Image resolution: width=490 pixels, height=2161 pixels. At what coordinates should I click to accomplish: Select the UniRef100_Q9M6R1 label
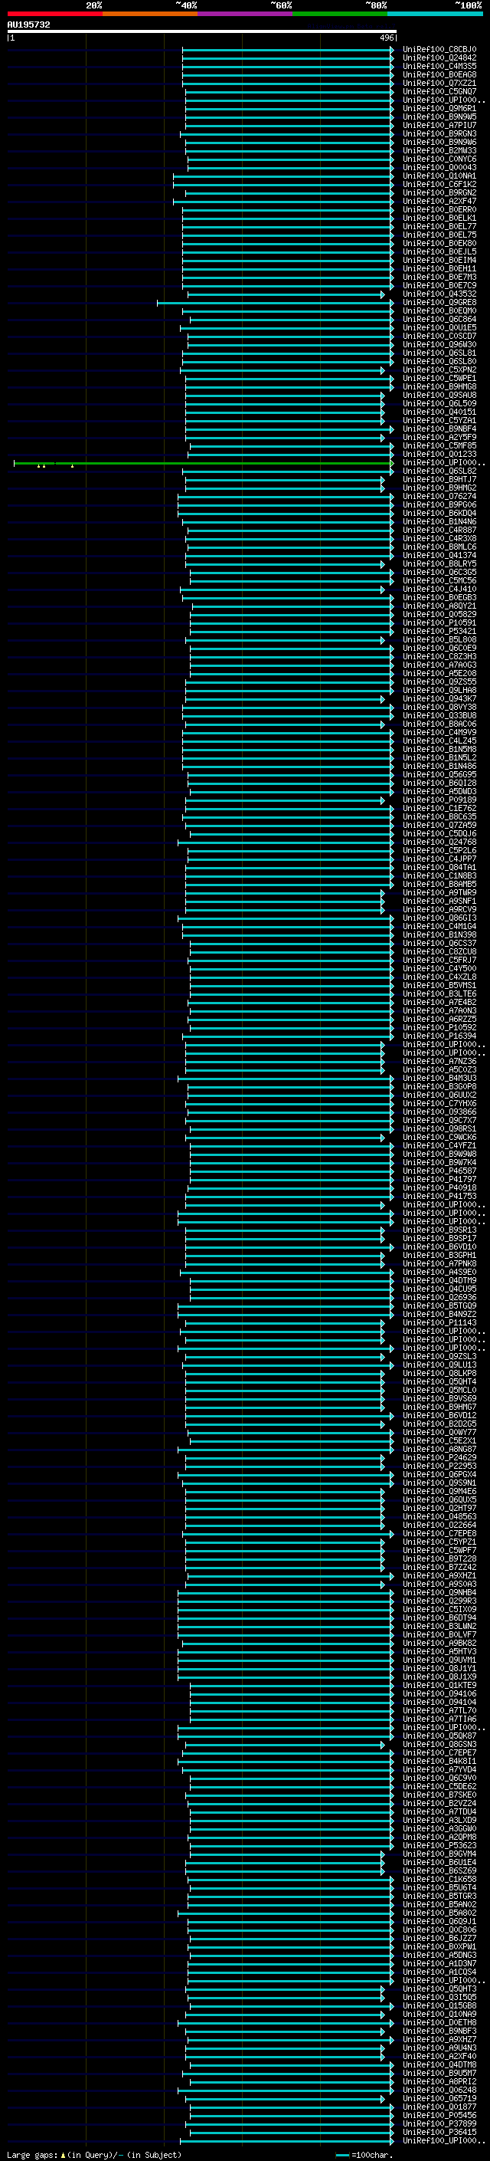[439, 108]
